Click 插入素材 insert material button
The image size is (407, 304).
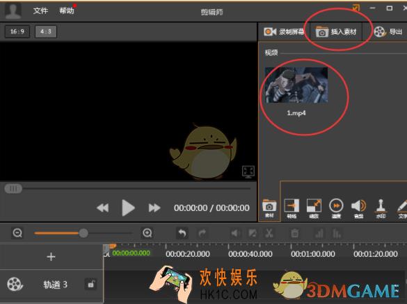click(336, 32)
